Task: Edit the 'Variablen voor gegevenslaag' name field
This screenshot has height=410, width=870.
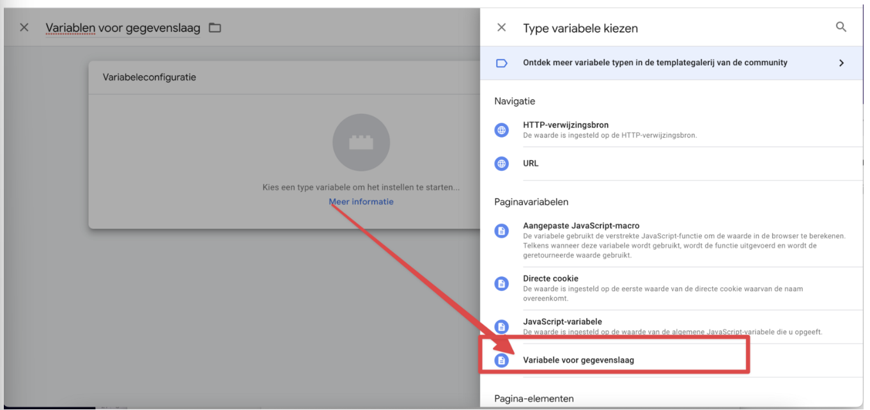Action: click(x=123, y=28)
